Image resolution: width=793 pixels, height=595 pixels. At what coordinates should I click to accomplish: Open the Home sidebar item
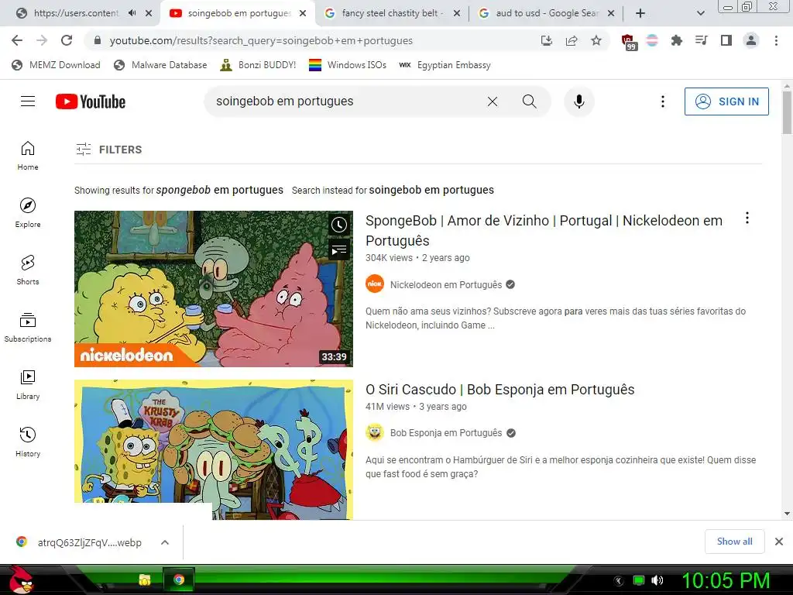[x=28, y=155]
